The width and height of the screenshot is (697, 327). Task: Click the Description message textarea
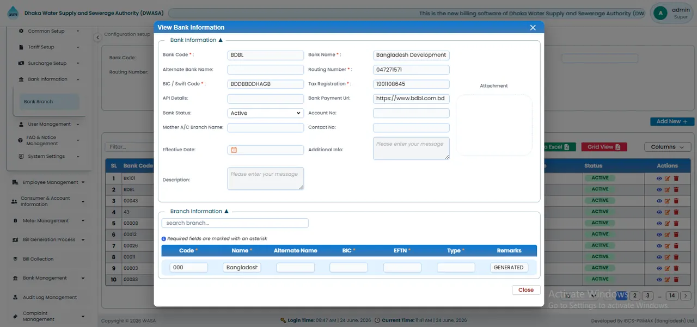[266, 178]
